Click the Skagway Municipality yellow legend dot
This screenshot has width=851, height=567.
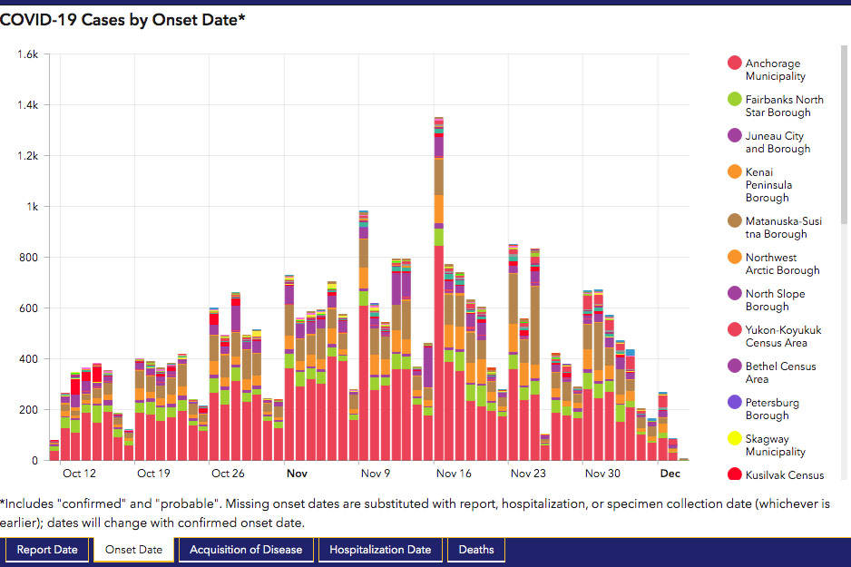pos(735,439)
